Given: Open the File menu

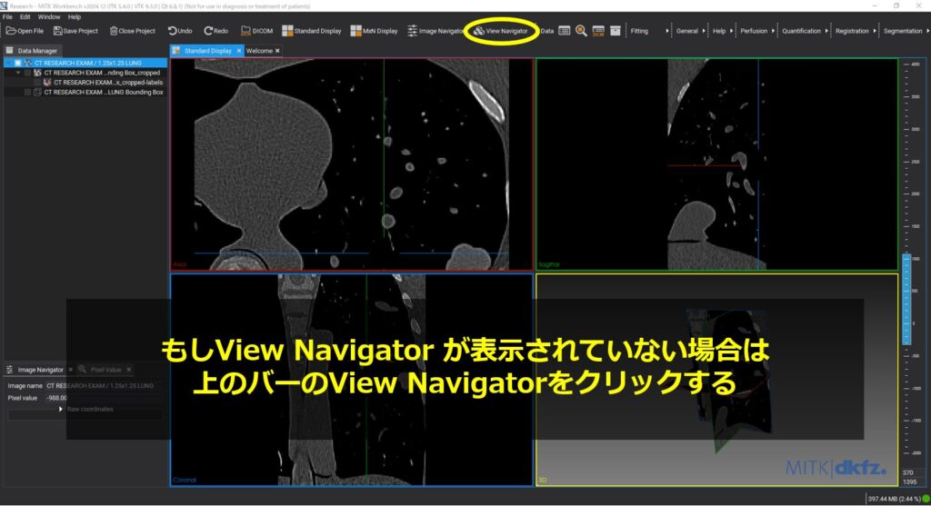Looking at the screenshot, I should tap(7, 17).
